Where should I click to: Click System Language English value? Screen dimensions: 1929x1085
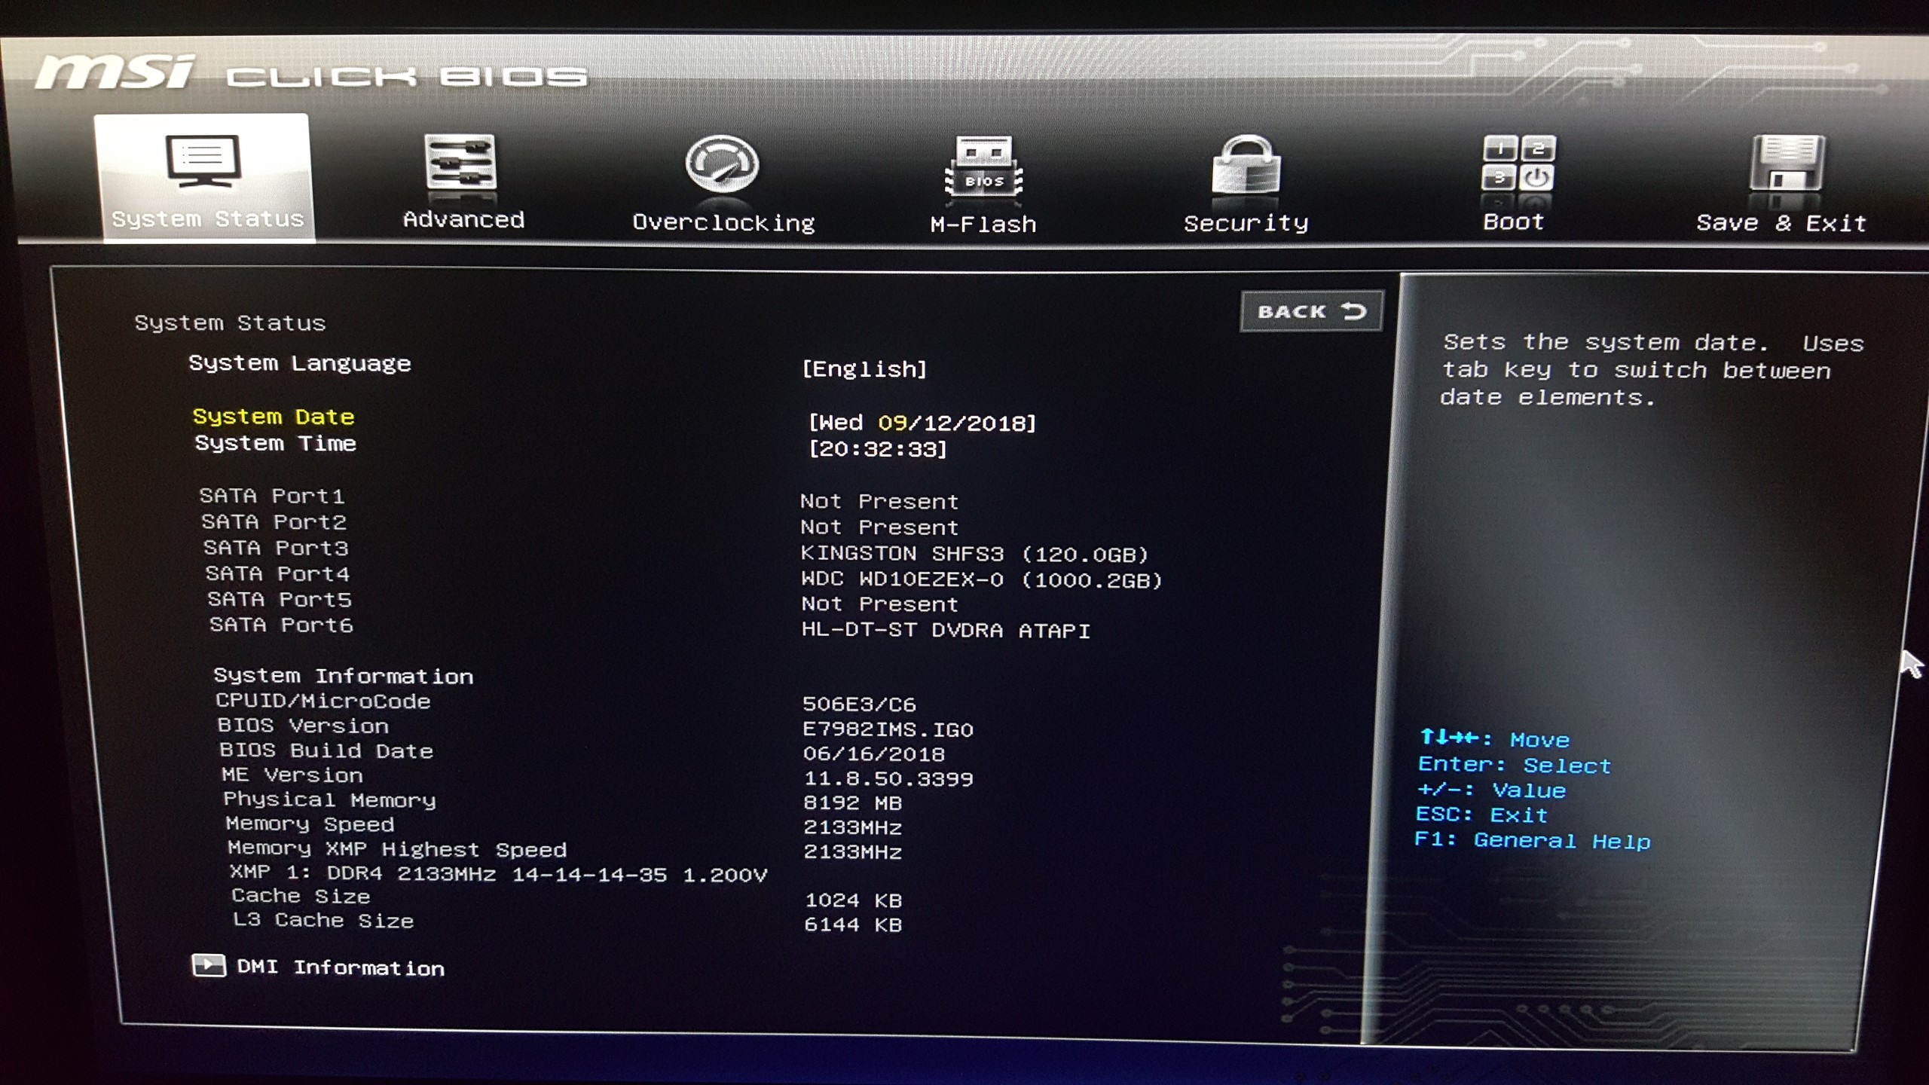(x=865, y=368)
